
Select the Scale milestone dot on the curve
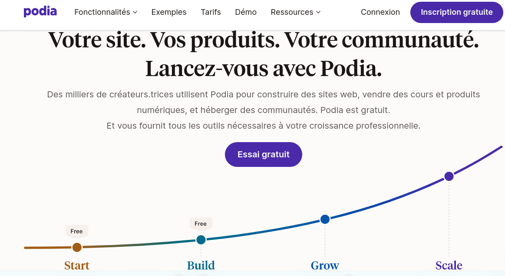coord(449,176)
